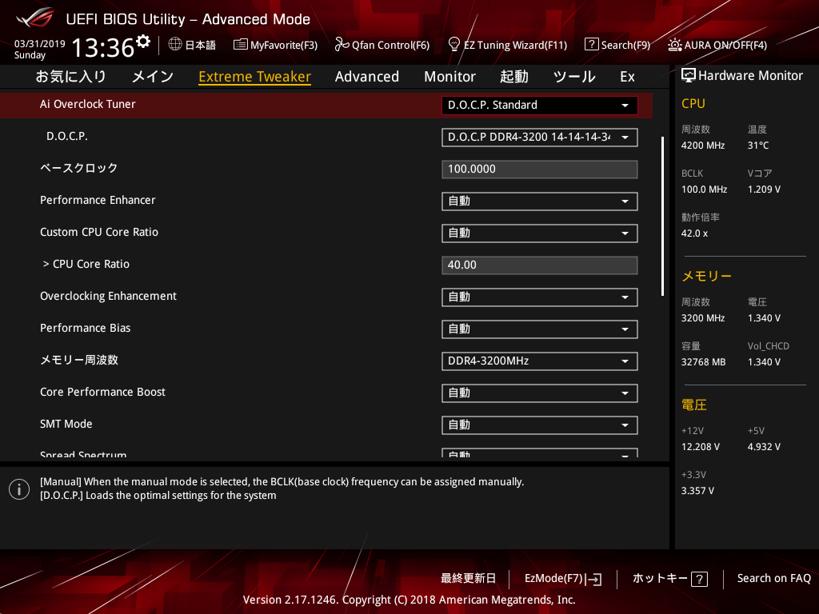
Task: Toggle the AURA ON/OFF light icon
Action: pyautogui.click(x=674, y=45)
